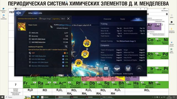Open the Windows Start menu

coord(2,97)
